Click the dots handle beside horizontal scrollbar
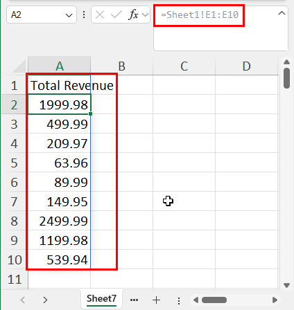This screenshot has height=310, width=294. pos(179,300)
